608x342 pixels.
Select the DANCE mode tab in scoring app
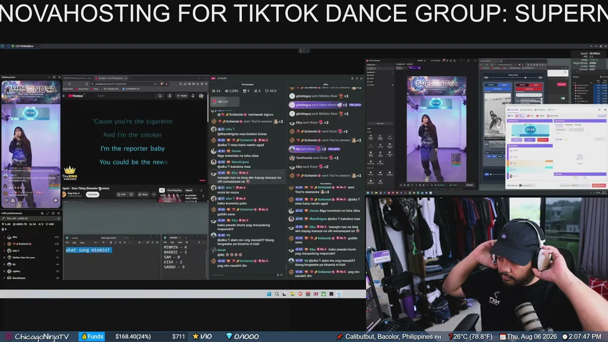541,115
